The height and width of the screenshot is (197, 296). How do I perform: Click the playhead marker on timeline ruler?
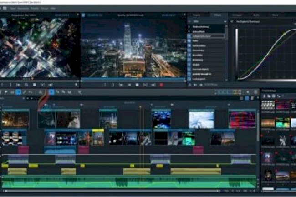[140, 107]
